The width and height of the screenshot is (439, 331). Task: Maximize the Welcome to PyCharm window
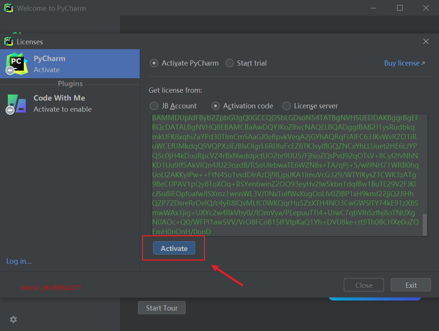pyautogui.click(x=400, y=8)
